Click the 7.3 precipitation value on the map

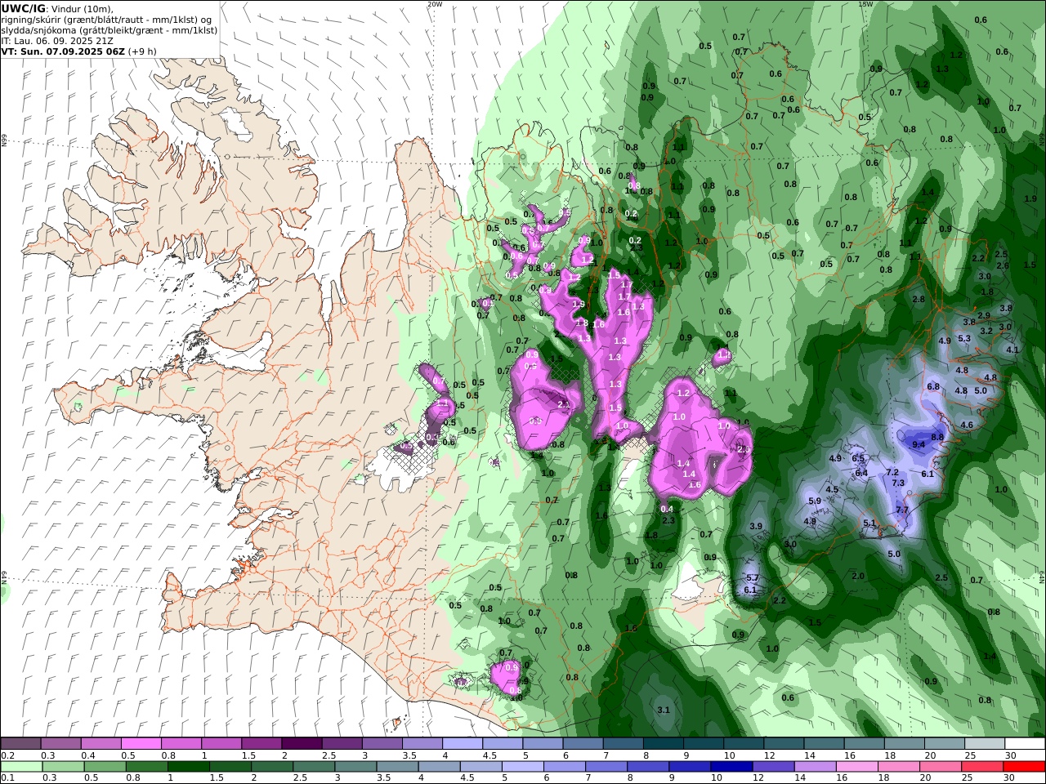point(898,483)
